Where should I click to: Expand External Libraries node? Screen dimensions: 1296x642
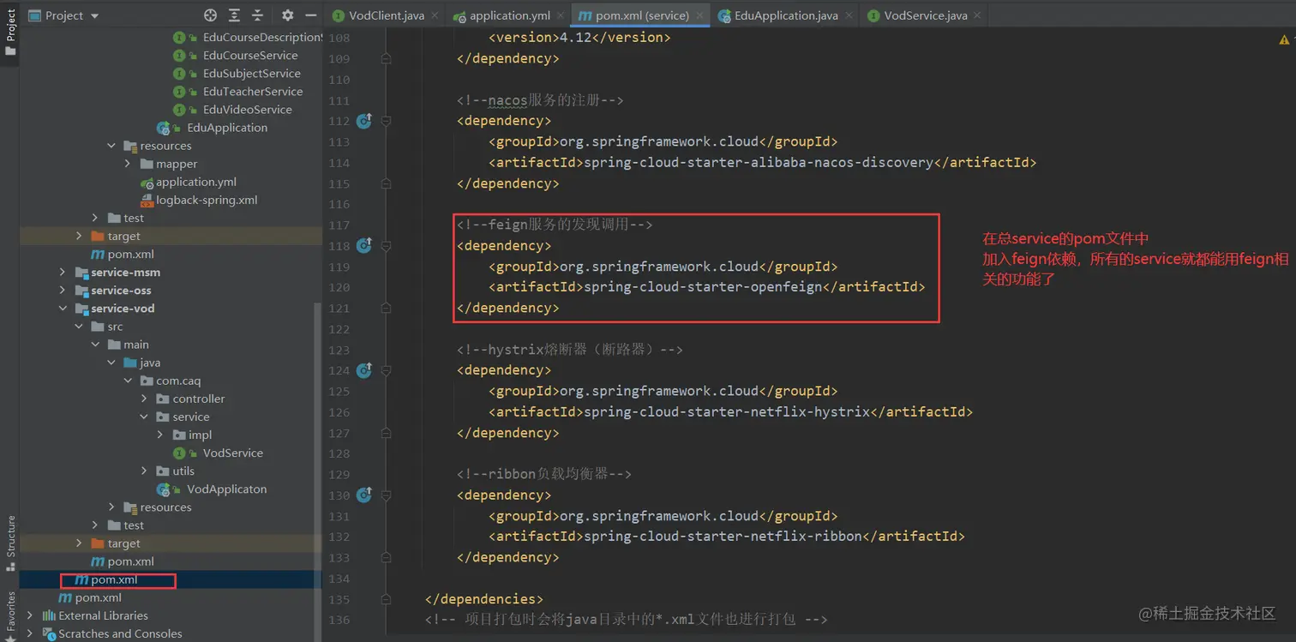click(30, 615)
